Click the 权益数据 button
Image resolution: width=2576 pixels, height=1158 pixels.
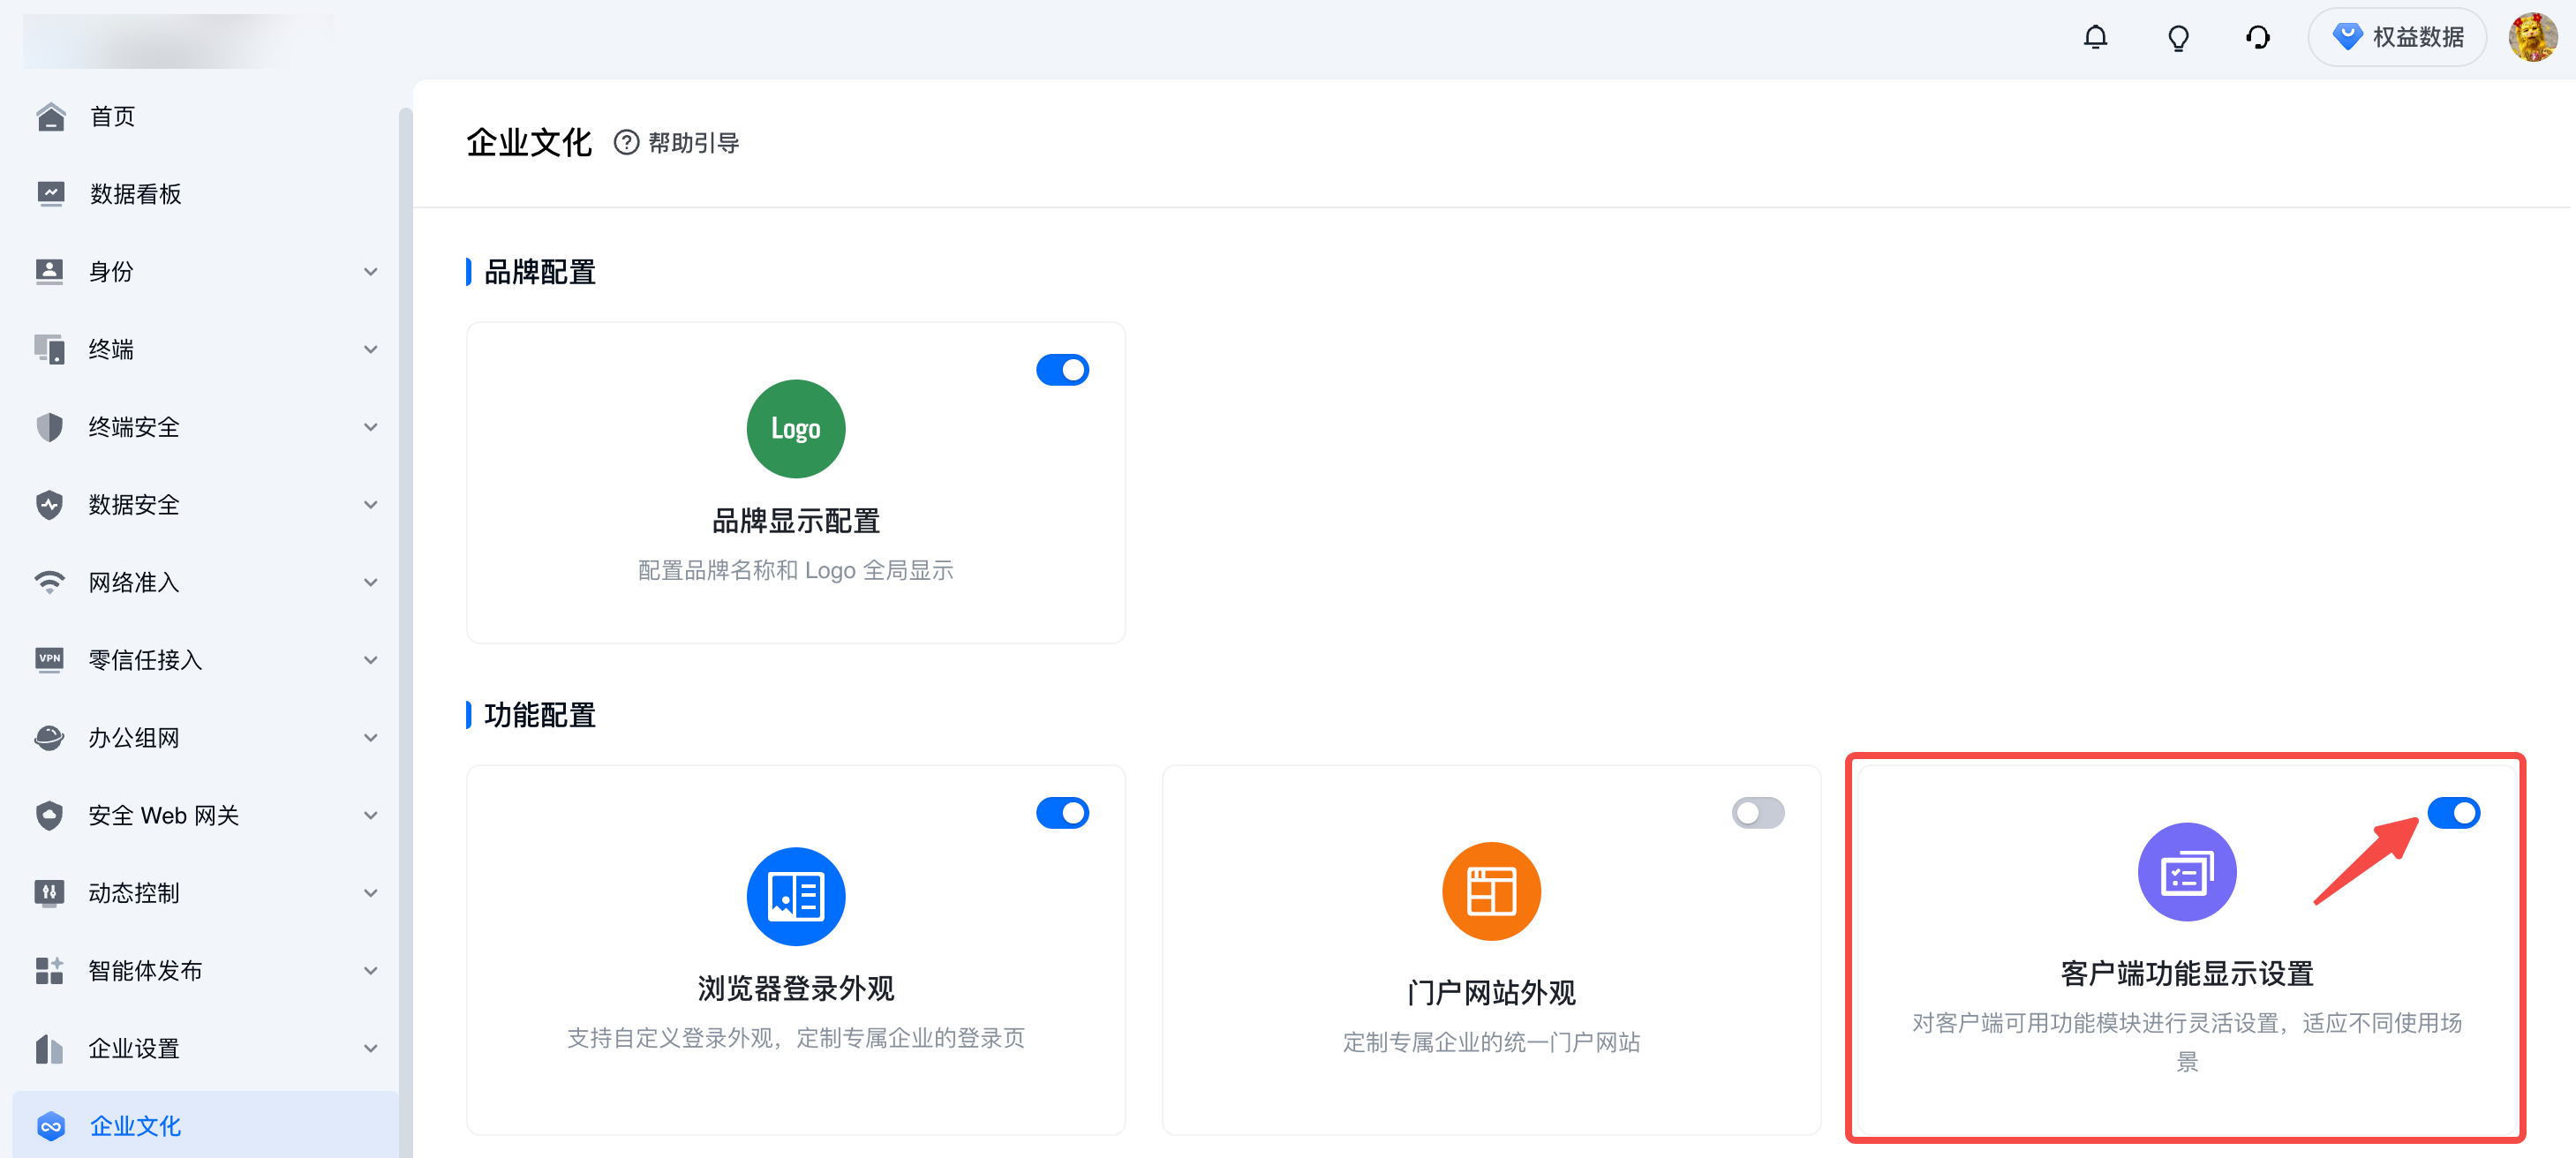[2397, 37]
